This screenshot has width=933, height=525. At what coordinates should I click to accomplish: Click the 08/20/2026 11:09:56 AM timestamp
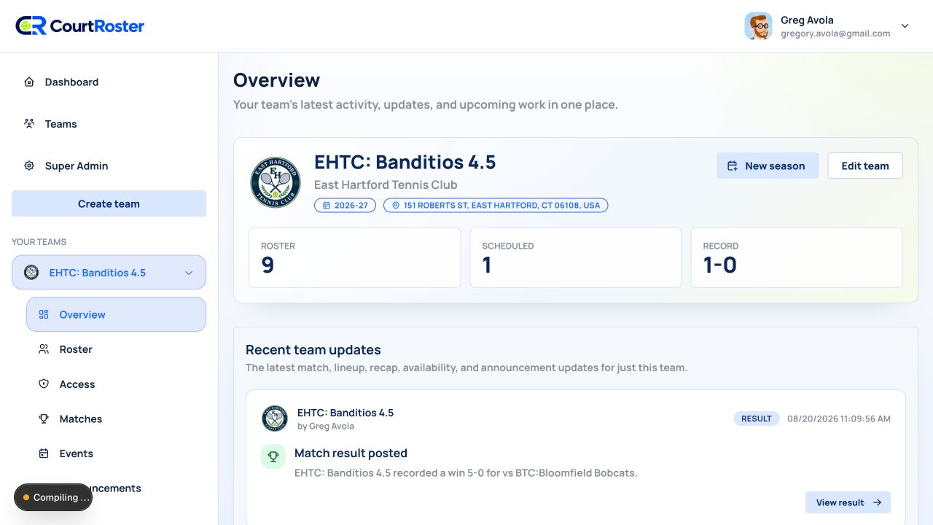coord(839,419)
